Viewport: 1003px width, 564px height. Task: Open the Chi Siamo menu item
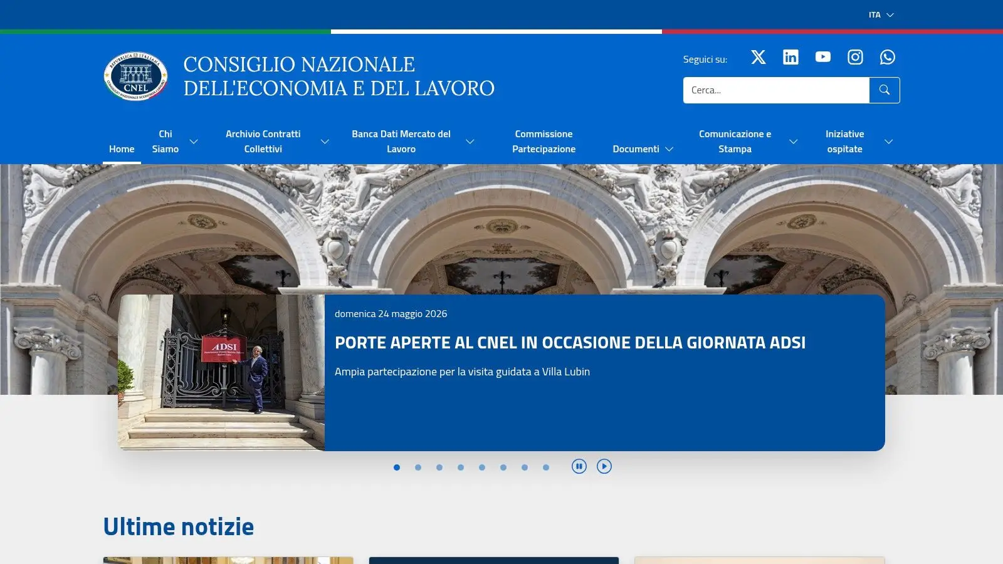pyautogui.click(x=165, y=142)
